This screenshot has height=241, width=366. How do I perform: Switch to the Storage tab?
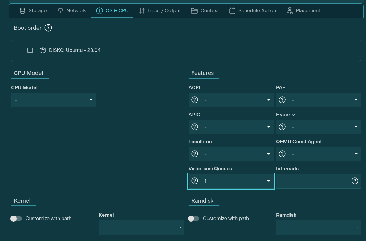coord(33,11)
